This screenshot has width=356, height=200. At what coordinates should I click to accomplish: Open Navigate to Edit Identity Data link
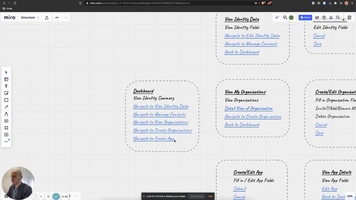point(252,36)
